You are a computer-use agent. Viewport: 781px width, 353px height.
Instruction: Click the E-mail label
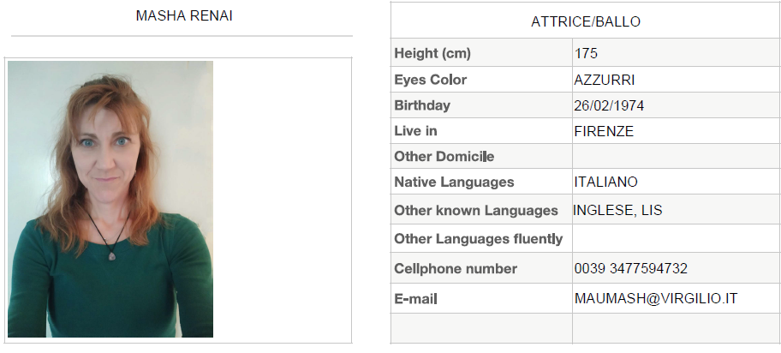[415, 299]
